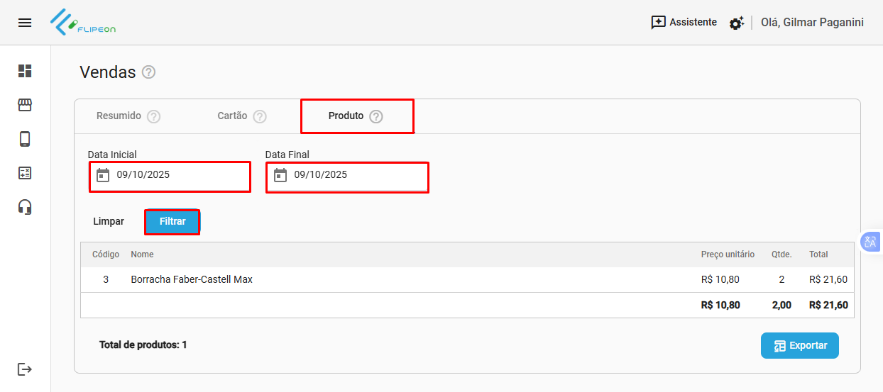Switch to the Cartão tab
The width and height of the screenshot is (883, 392).
pyautogui.click(x=232, y=116)
